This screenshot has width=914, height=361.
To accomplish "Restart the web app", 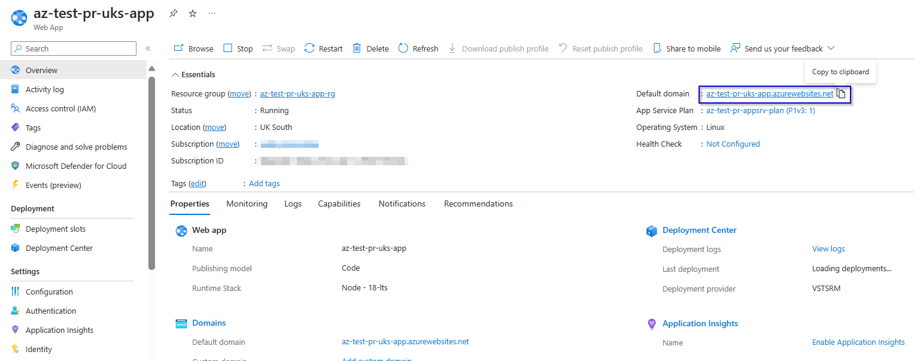I will coord(323,48).
